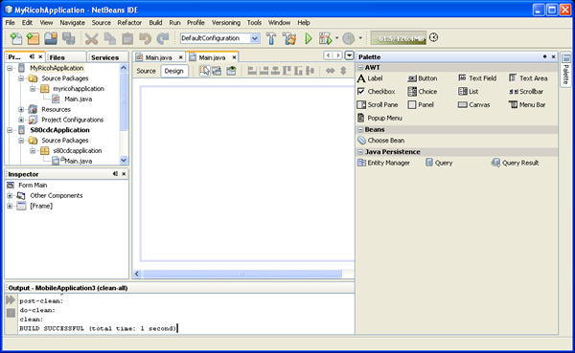Click the Redo arrow icon
The width and height of the screenshot is (575, 353).
[163, 38]
